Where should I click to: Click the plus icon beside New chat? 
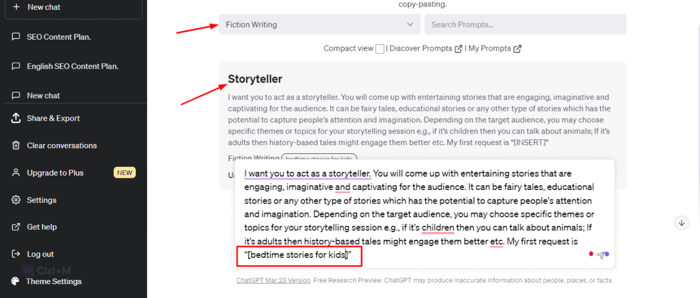coord(16,7)
